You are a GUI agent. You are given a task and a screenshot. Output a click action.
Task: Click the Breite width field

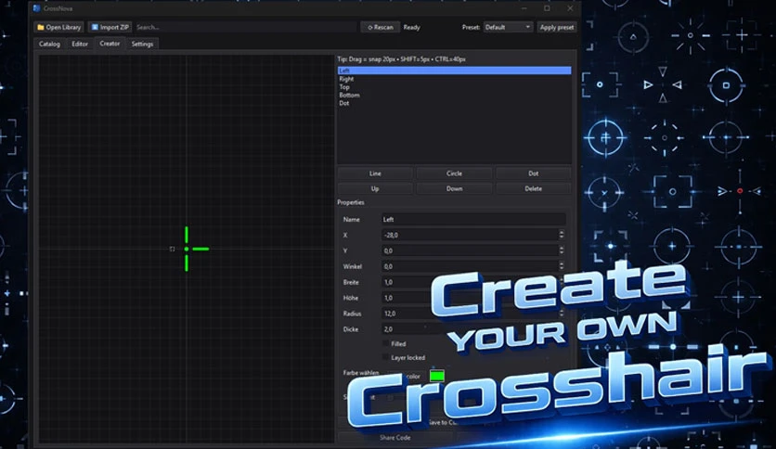pyautogui.click(x=407, y=282)
